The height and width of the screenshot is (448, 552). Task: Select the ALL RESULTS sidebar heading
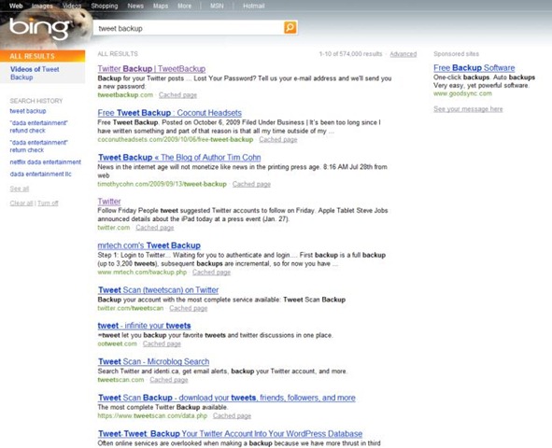[x=42, y=56]
